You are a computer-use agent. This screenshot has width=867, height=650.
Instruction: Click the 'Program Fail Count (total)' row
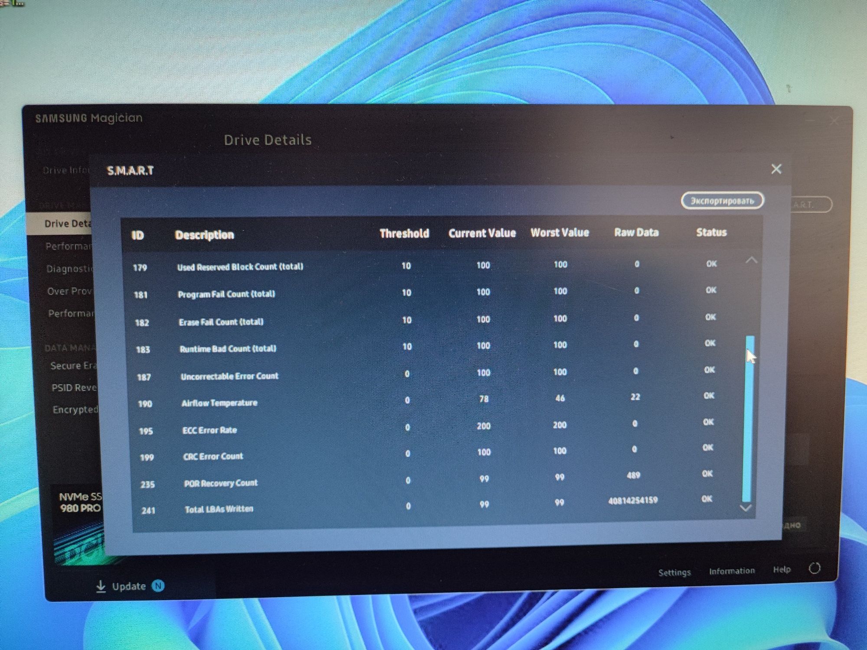tap(433, 292)
